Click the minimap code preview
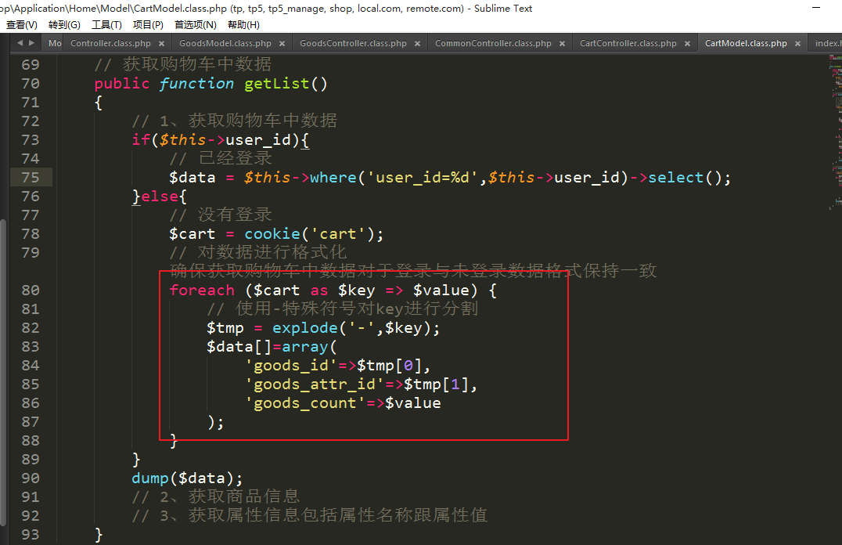Image resolution: width=842 pixels, height=545 pixels. click(x=834, y=133)
